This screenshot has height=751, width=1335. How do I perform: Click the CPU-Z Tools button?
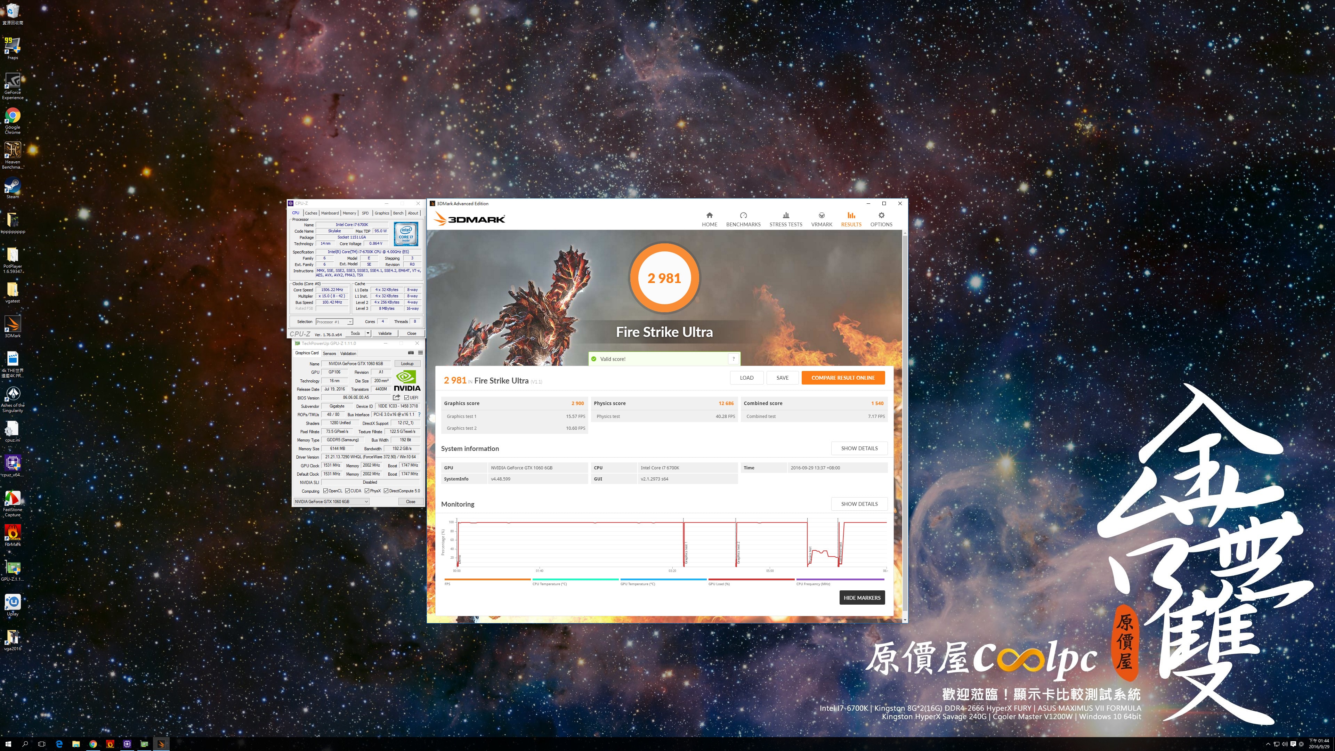[355, 333]
